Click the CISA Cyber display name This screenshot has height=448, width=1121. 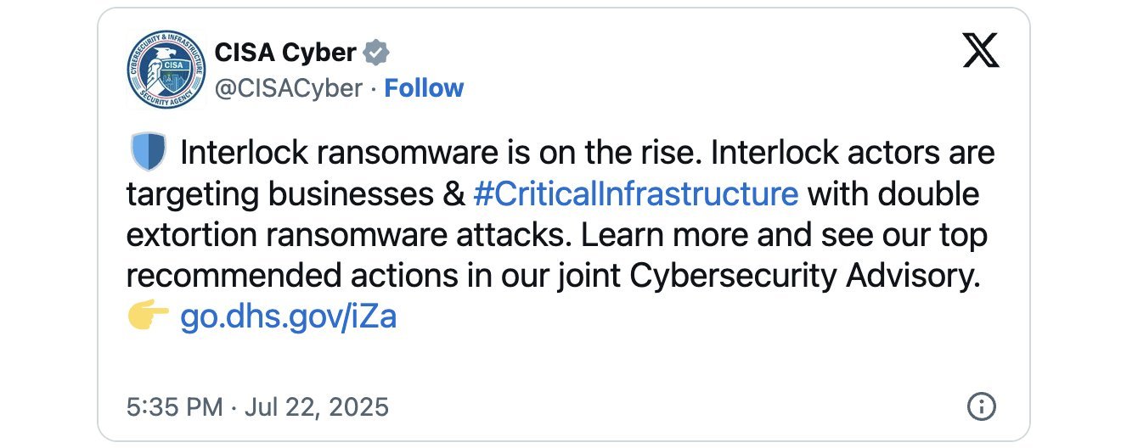tap(285, 53)
